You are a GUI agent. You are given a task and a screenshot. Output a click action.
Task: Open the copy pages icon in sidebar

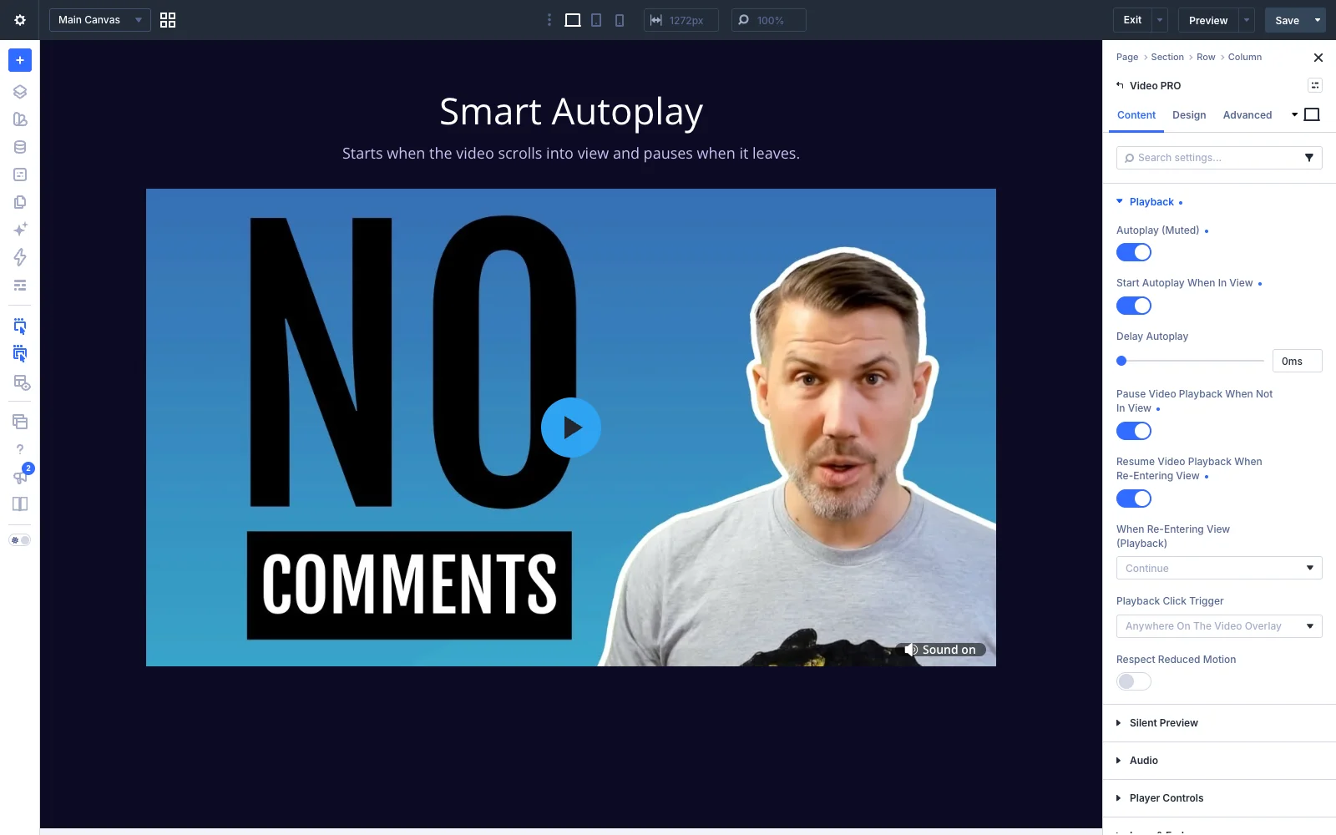20,202
